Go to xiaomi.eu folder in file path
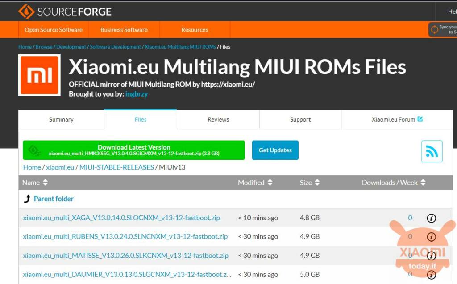 [60, 167]
